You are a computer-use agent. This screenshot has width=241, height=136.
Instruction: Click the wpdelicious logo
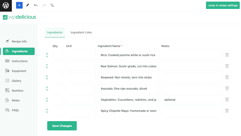point(19,17)
